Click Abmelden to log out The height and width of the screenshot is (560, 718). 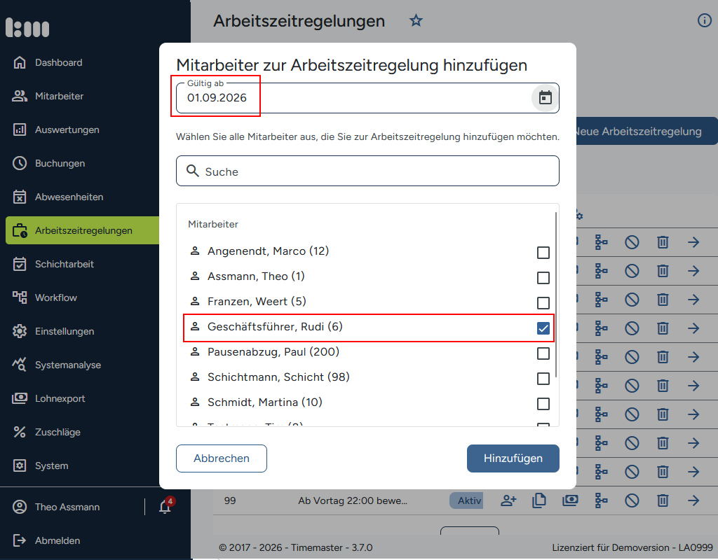click(47, 540)
